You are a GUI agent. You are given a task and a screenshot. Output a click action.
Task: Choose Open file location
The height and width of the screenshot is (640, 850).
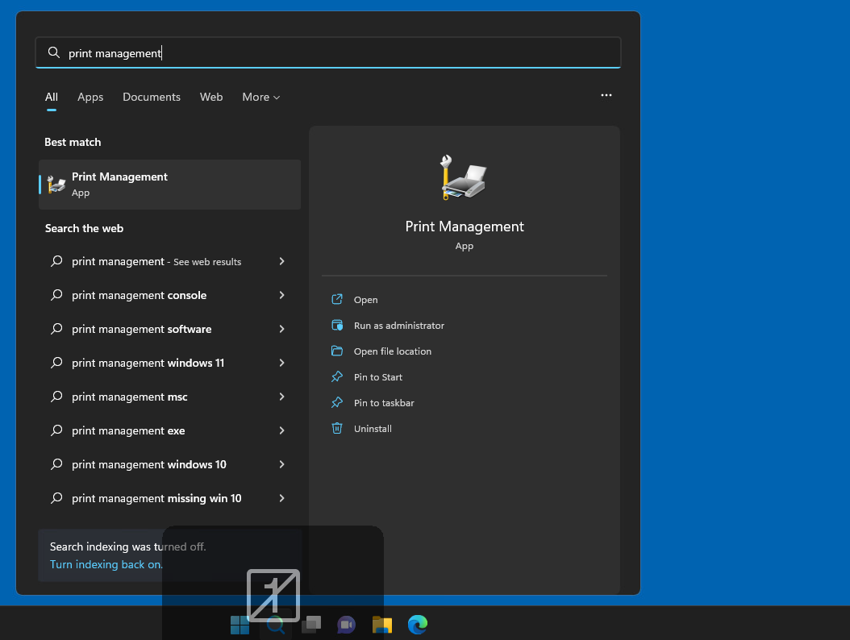coord(393,351)
